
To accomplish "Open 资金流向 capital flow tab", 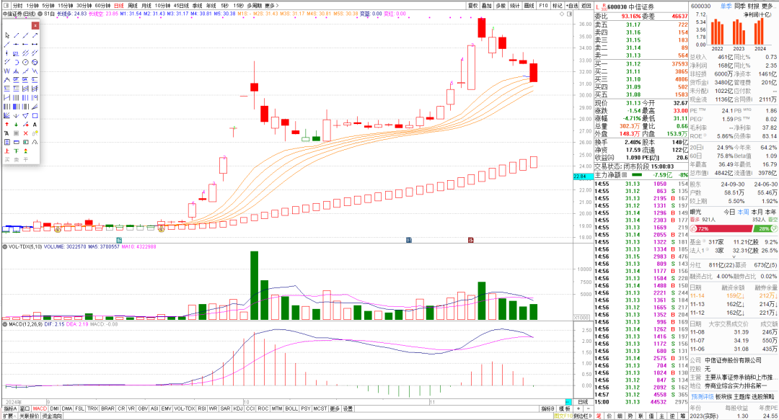I will click(x=52, y=416).
